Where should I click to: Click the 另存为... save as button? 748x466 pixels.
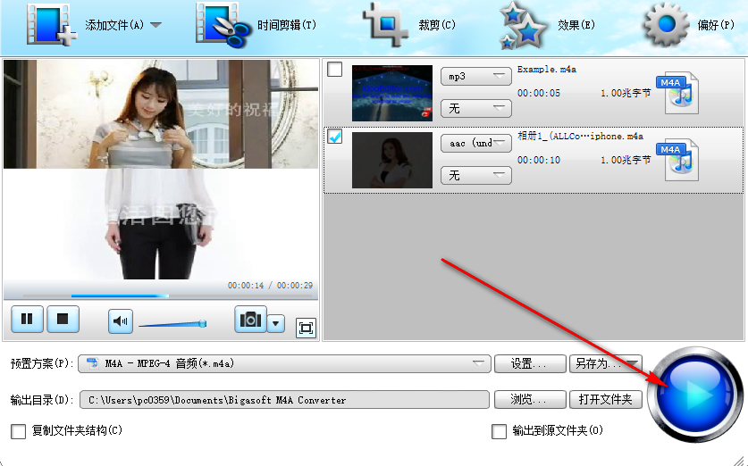pos(605,364)
